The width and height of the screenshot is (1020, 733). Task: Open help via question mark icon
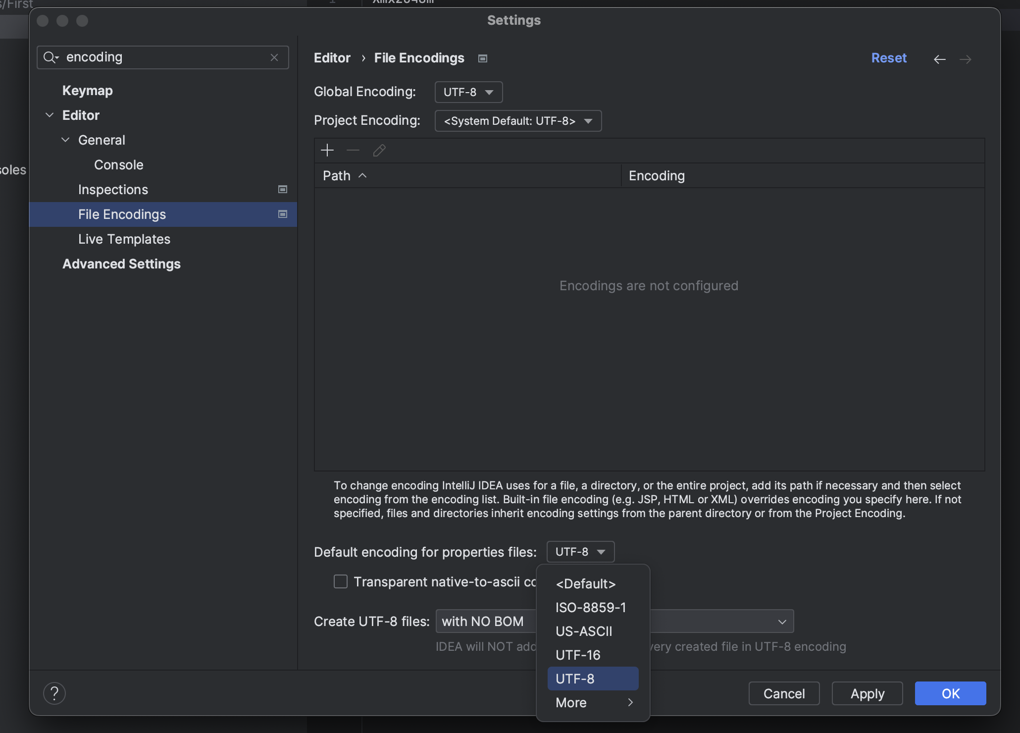tap(54, 693)
